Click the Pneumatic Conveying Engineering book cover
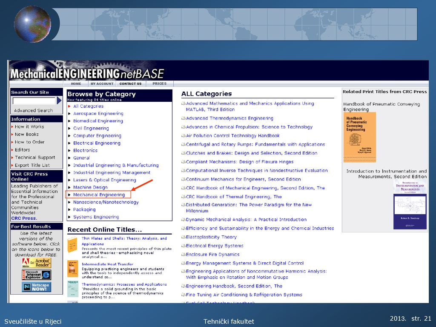Image resolution: width=436 pixels, height=327 pixels. (x=359, y=137)
